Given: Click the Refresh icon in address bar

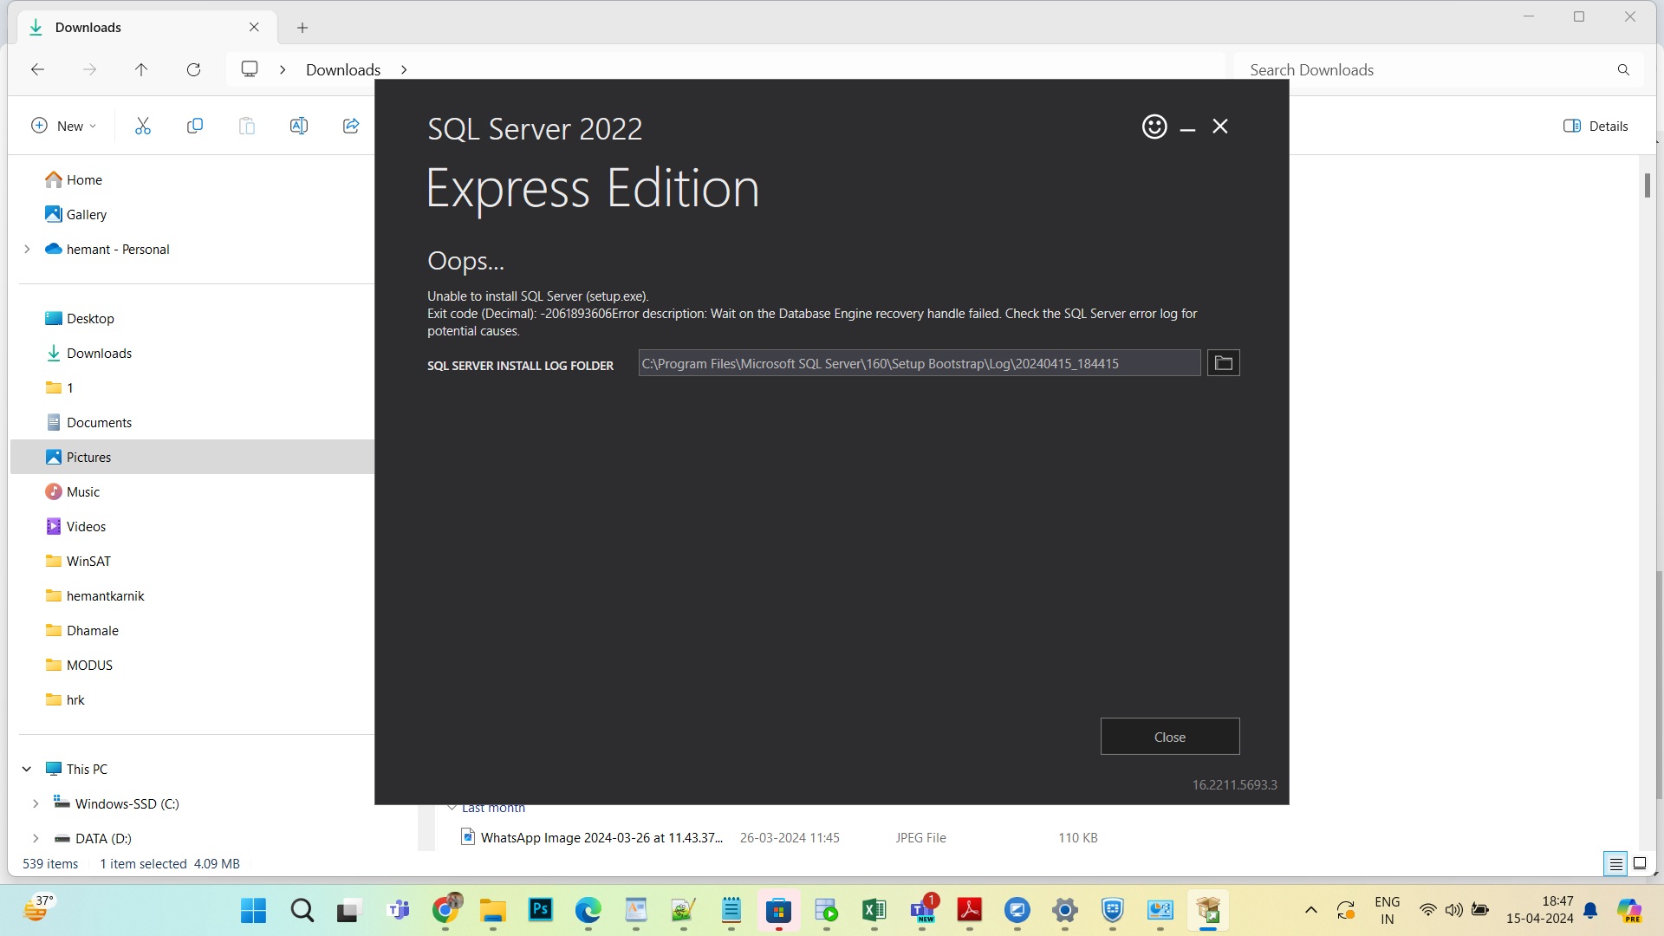Looking at the screenshot, I should click(194, 70).
